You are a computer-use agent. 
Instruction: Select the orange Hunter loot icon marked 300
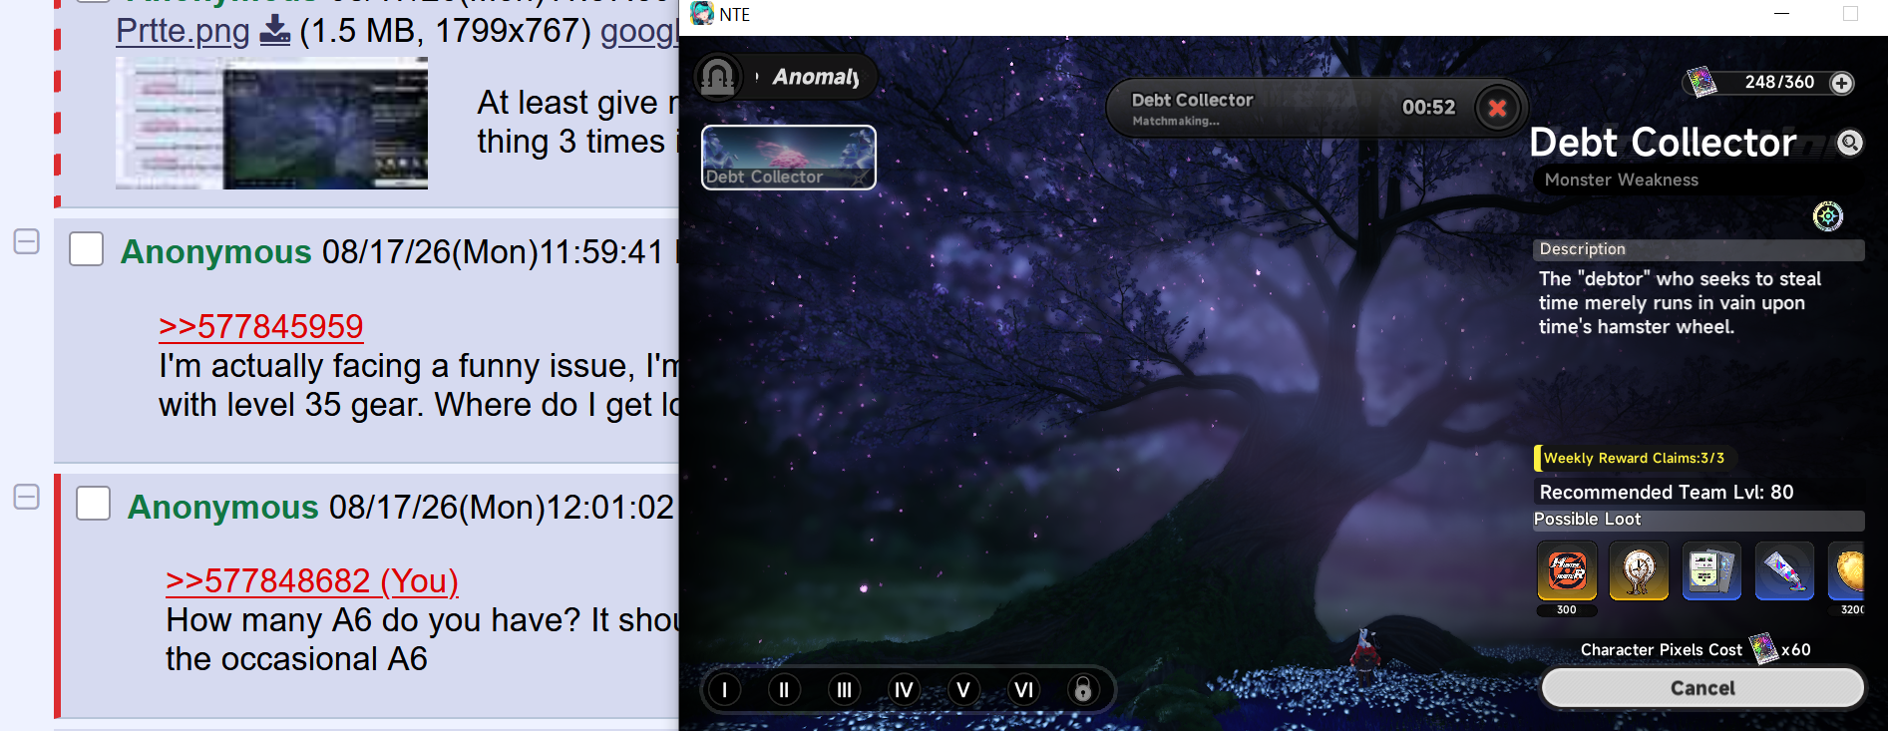coord(1567,570)
